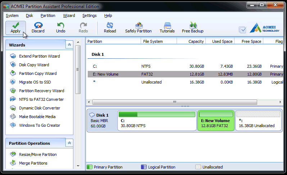Click the Unallocated legend swatch

coord(198,167)
